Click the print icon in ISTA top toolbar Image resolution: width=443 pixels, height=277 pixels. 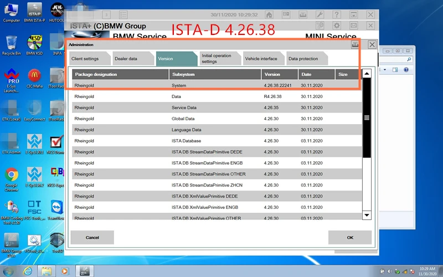(x=303, y=15)
